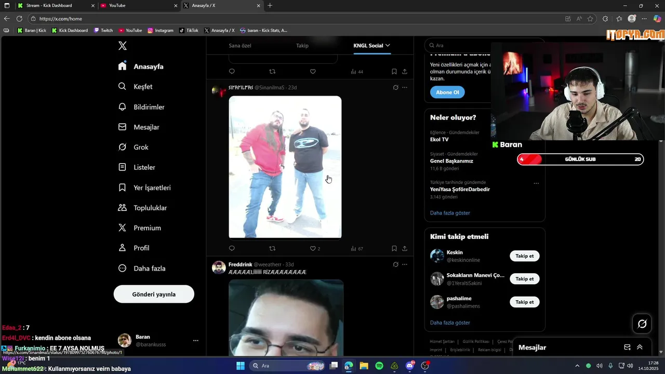Viewport: 665px width, 374px height.
Task: Focus the X search box Ara
Action: click(x=484, y=45)
